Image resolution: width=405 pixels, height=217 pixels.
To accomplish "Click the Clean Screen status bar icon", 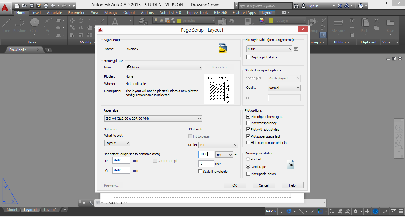I will 393,211.
